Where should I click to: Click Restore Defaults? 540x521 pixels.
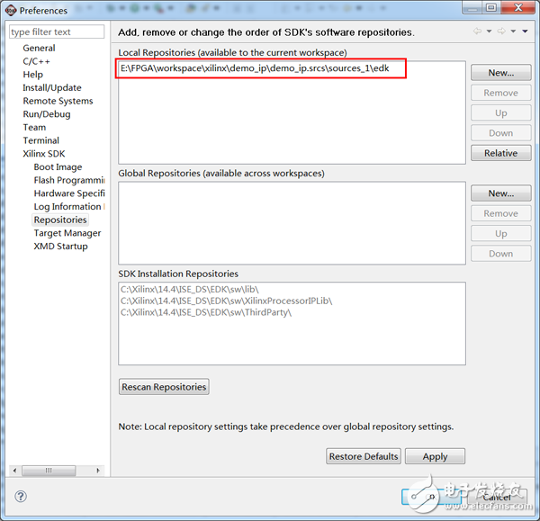(363, 456)
